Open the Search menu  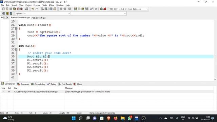click(14, 5)
